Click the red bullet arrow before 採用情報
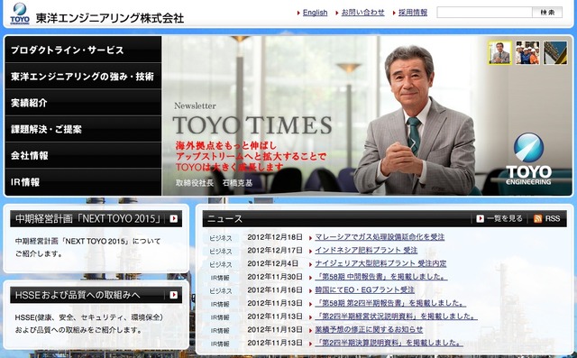Viewport: 577px width, 358px height. 394,13
